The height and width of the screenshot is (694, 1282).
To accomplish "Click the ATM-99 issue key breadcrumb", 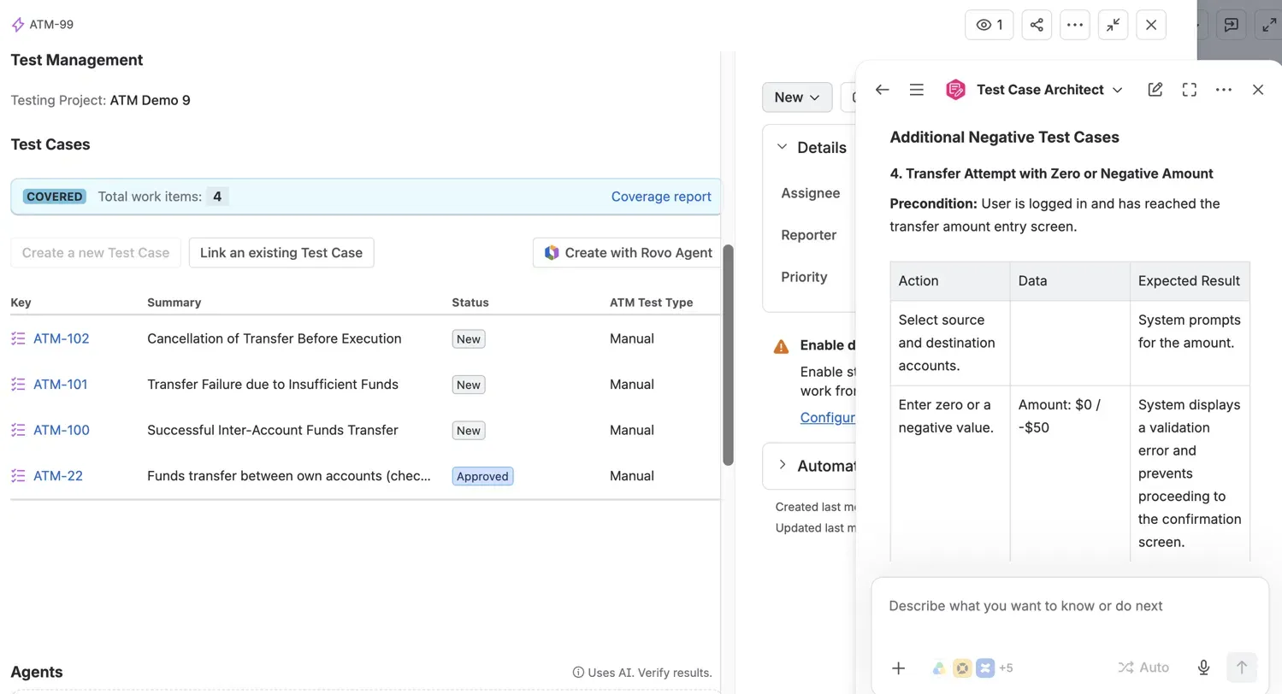I will click(x=51, y=25).
